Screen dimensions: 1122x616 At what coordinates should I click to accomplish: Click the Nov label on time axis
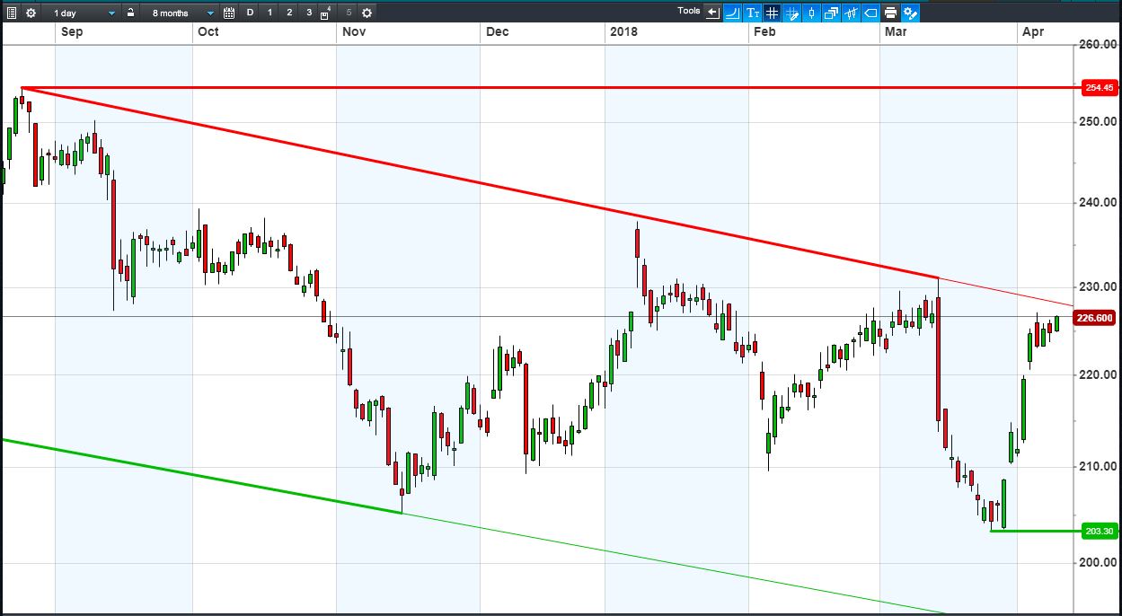click(x=353, y=31)
